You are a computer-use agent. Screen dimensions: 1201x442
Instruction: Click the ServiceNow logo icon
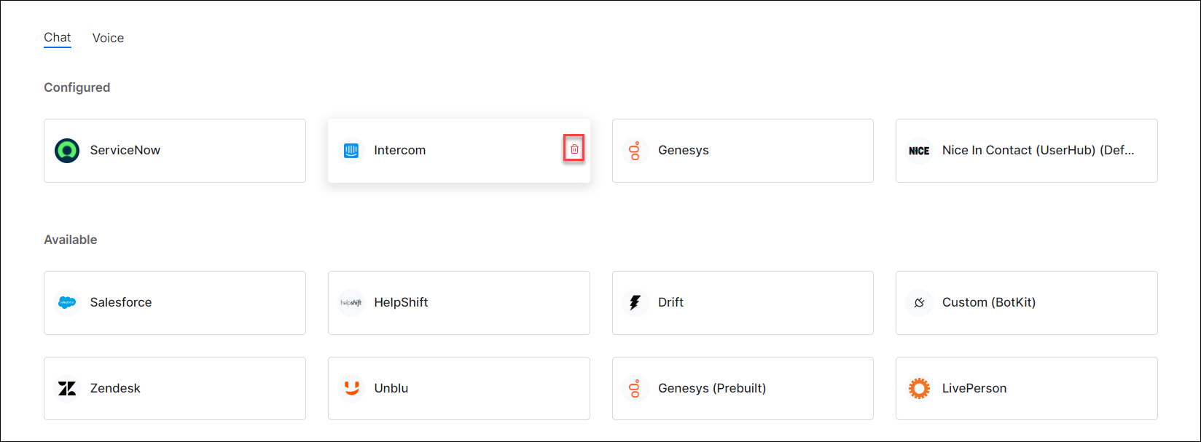coord(67,151)
